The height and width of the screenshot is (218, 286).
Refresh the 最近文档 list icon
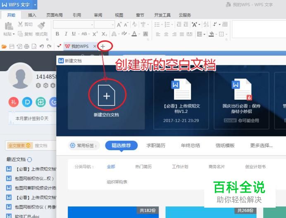tap(29, 160)
